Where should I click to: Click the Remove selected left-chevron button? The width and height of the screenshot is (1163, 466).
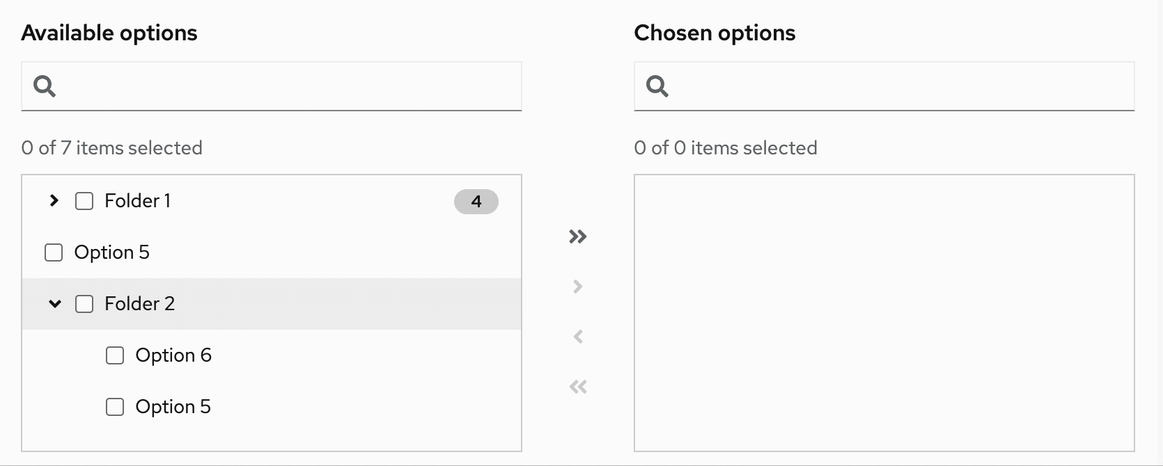click(x=578, y=337)
